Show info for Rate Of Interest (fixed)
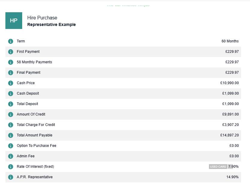250x183 pixels. [10, 167]
